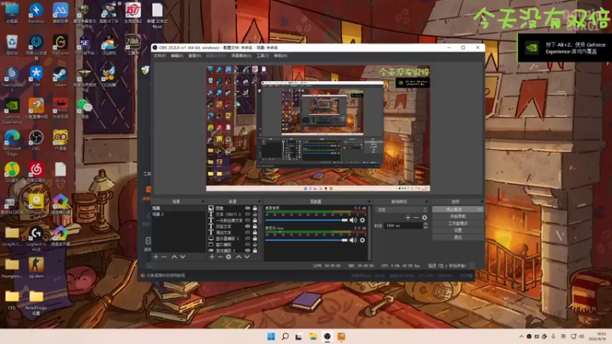Open the scene transition type dropdown
The width and height of the screenshot is (612, 344).
[401, 209]
